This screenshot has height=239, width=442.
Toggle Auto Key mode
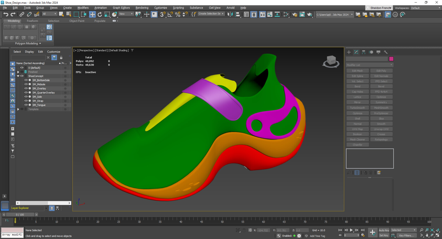pos(384,230)
